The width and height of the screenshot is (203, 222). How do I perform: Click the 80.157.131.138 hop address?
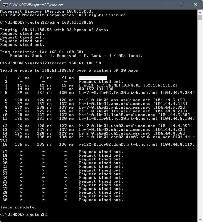pyautogui.click(x=96, y=89)
